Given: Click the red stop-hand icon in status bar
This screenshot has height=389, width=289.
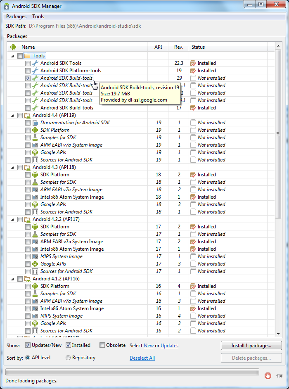Looking at the screenshot, I should pyautogui.click(x=268, y=376).
